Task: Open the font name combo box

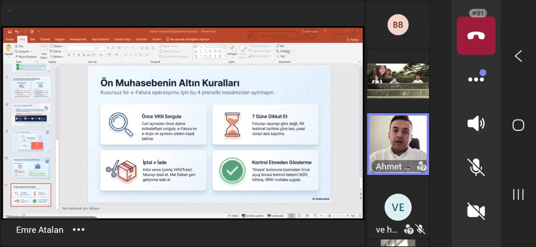Action: [81, 48]
